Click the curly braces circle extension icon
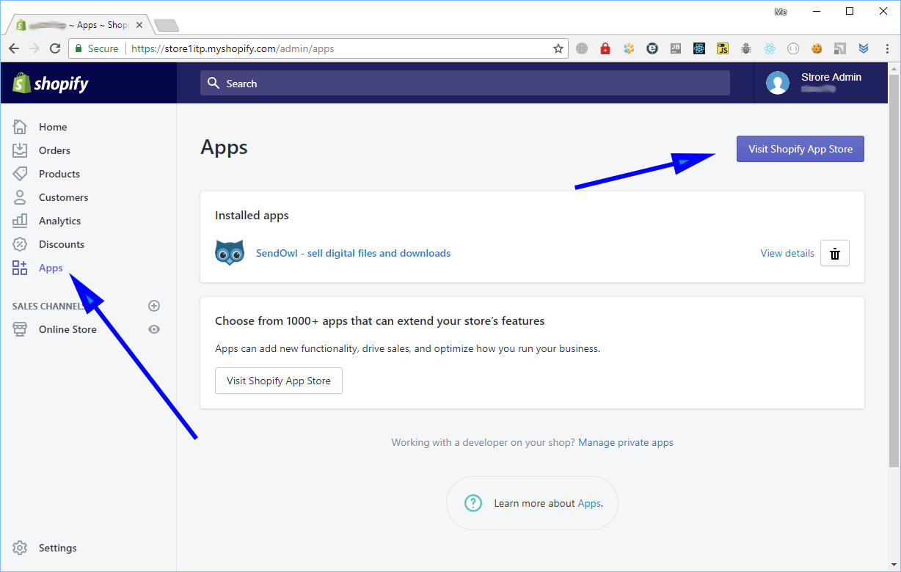Viewport: 901px width, 572px height. click(x=793, y=48)
